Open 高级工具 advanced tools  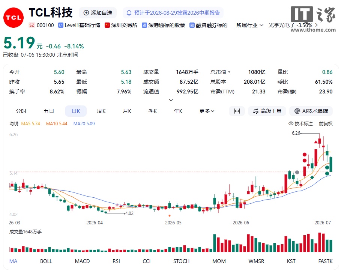click(x=267, y=111)
